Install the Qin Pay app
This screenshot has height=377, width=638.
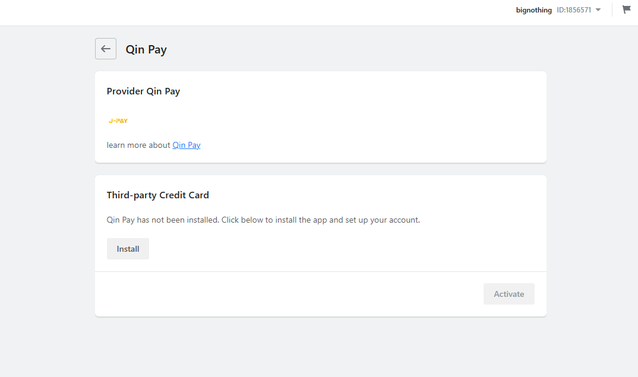click(128, 249)
